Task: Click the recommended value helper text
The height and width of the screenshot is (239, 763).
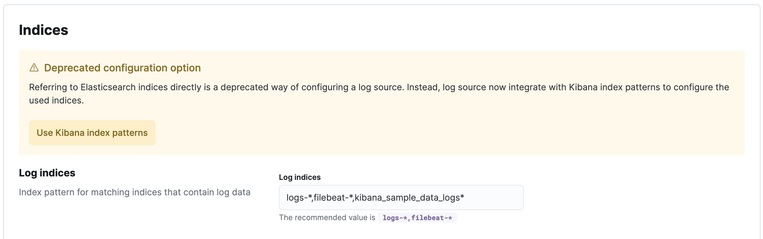Action: click(x=327, y=217)
